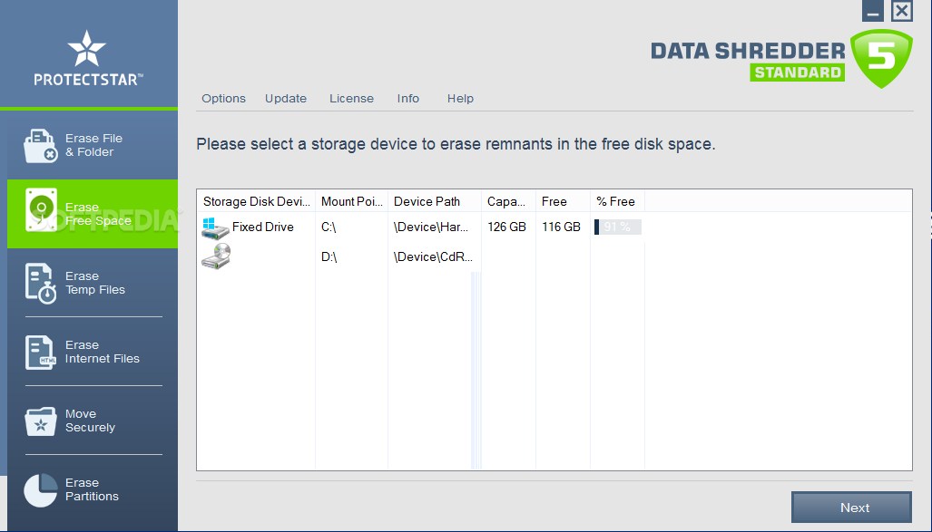Click the 91 % free space bar
This screenshot has height=532, width=932.
[618, 227]
